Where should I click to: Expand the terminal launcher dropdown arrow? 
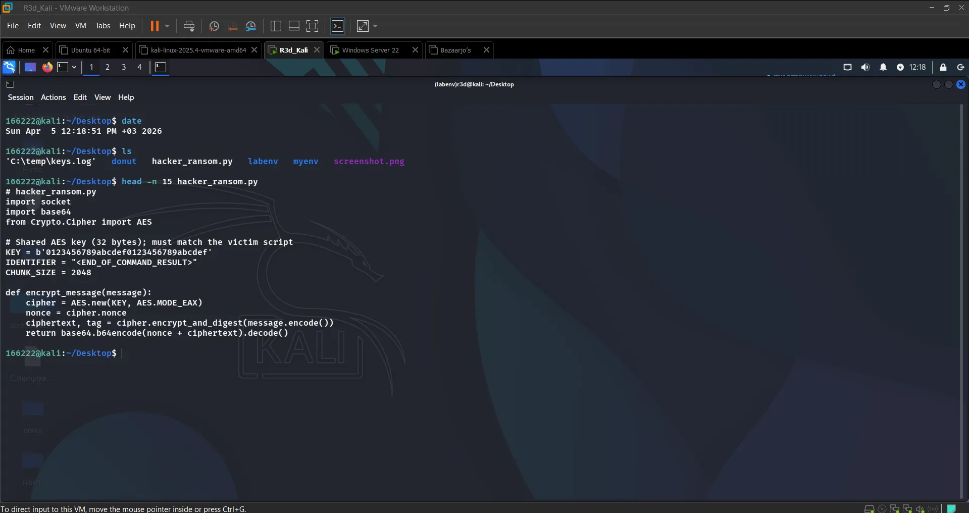tap(74, 67)
